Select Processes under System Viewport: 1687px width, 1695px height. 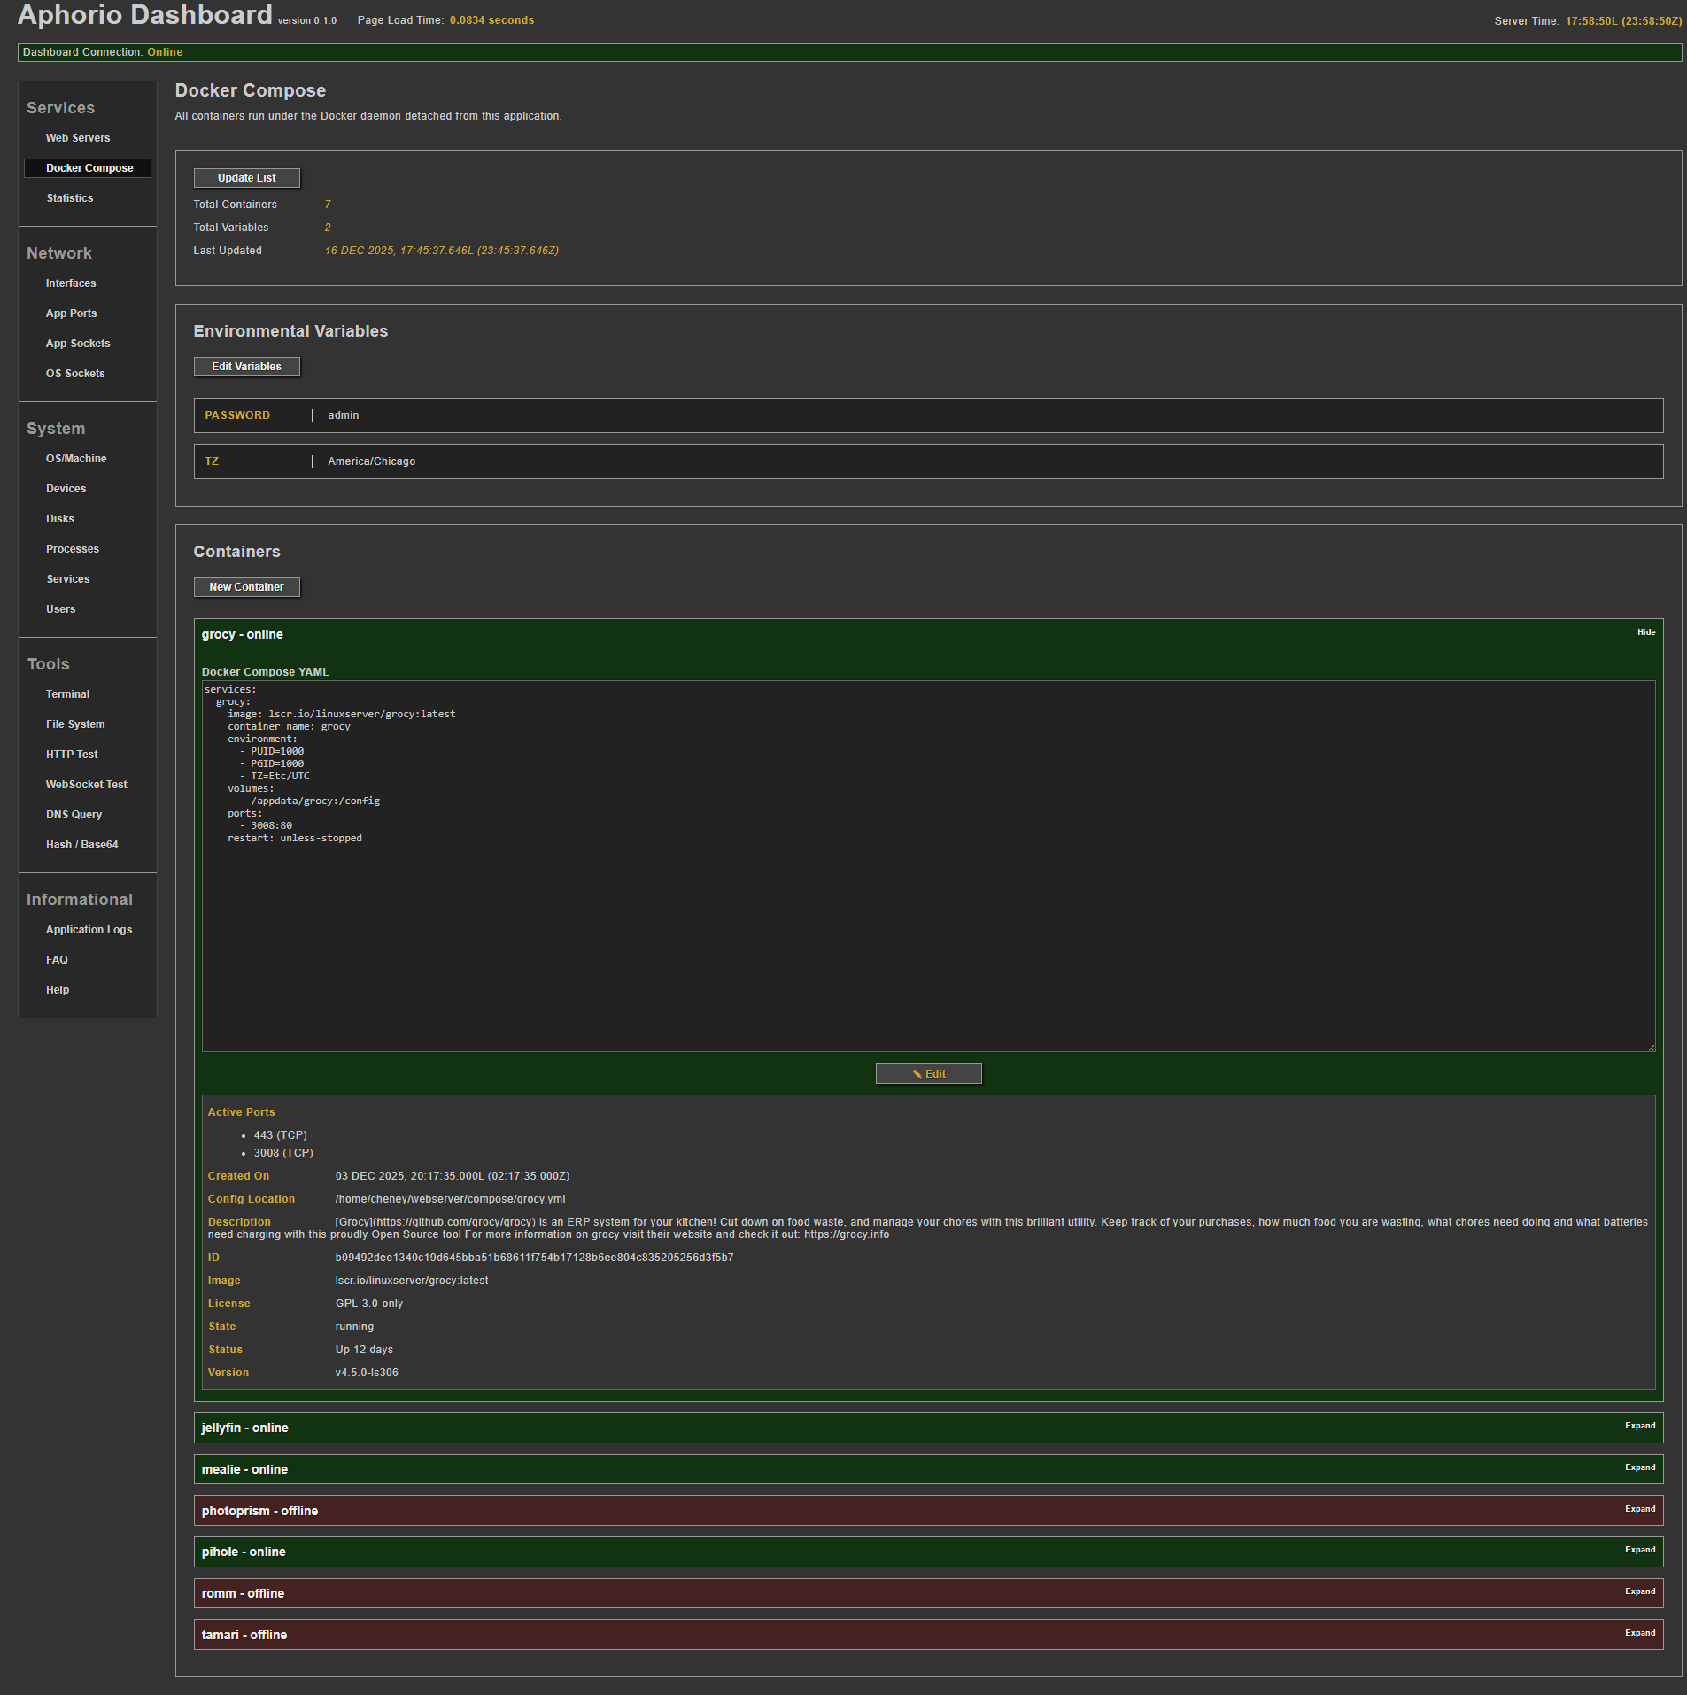coord(73,549)
